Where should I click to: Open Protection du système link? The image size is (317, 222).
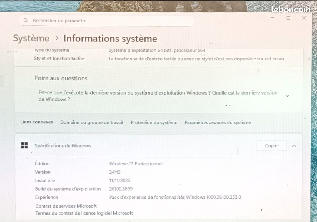tap(154, 122)
